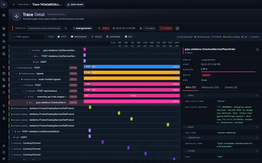Image resolution: width=262 pixels, height=163 pixels.
Task: Toggle the RPC span type filter
Action: [x=129, y=37]
